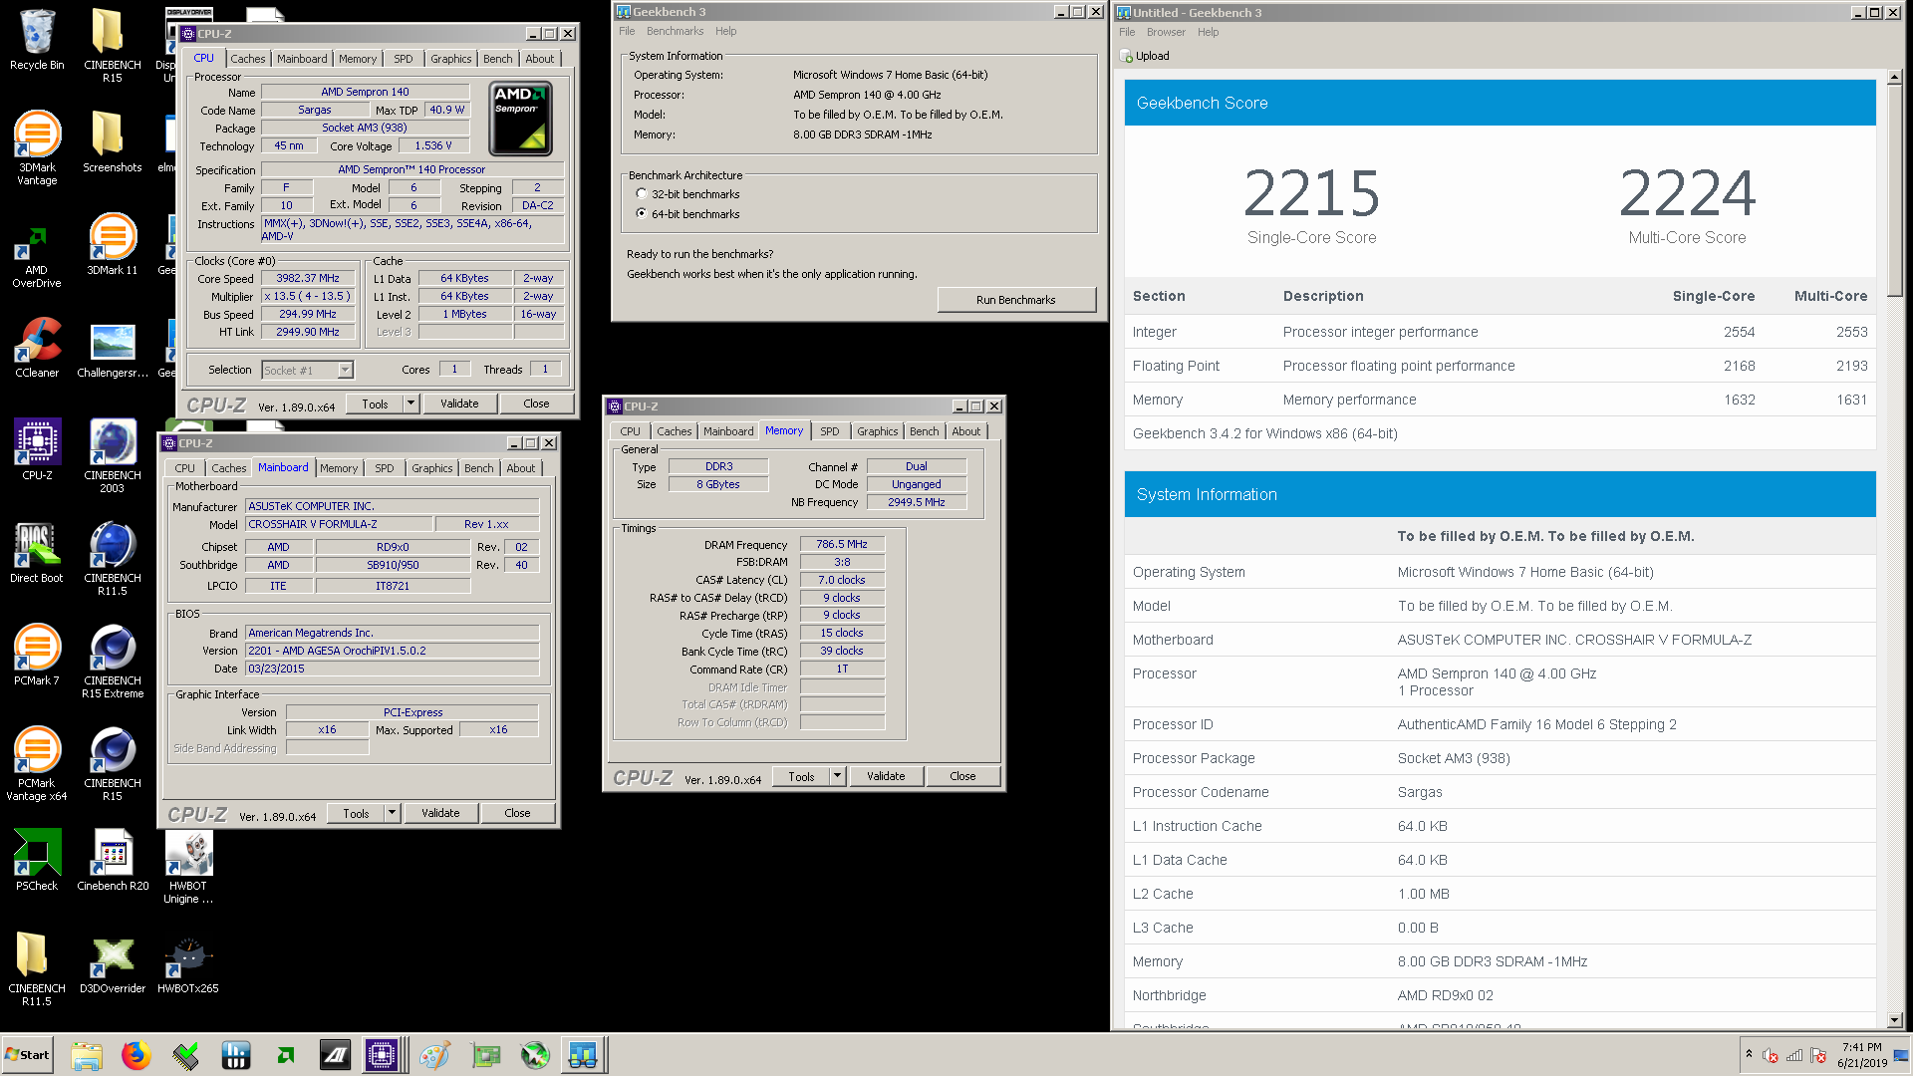
Task: Open the Recycle Bin desktop icon
Action: tap(37, 40)
